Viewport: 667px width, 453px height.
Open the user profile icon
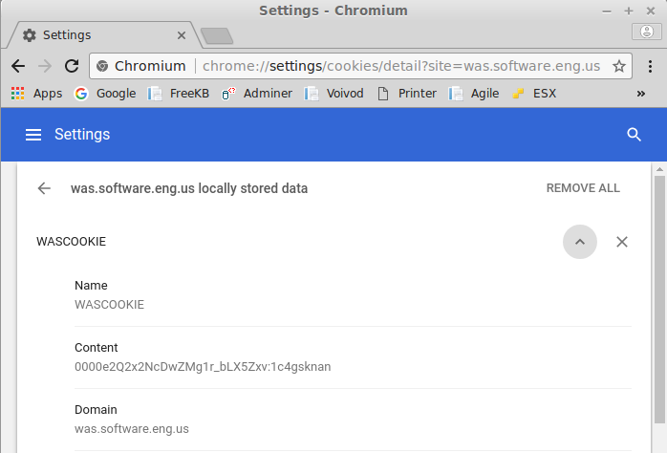point(647,32)
